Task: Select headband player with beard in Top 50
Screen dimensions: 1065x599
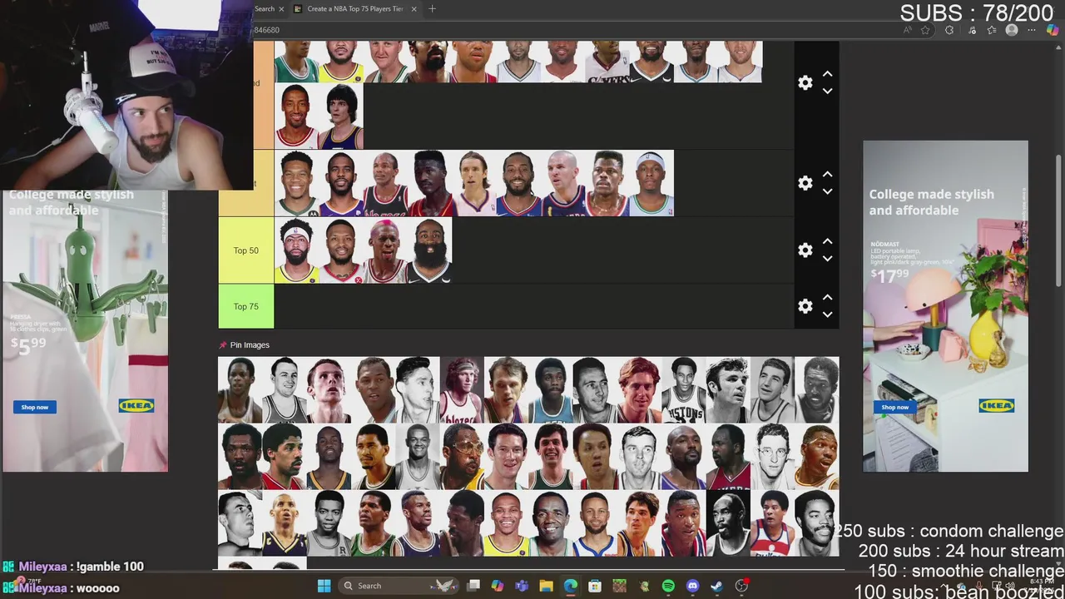Action: [x=296, y=250]
